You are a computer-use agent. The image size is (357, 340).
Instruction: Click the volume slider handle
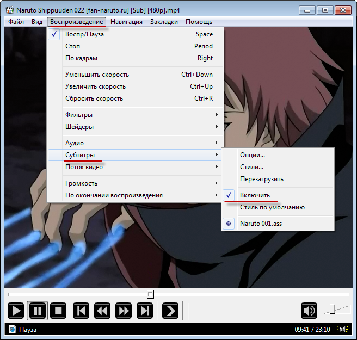click(x=333, y=309)
